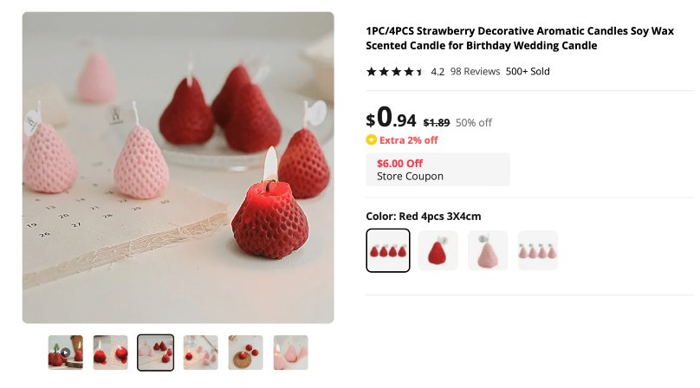View the fourth gallery thumbnail
This screenshot has height=388, width=700.
pyautogui.click(x=201, y=352)
